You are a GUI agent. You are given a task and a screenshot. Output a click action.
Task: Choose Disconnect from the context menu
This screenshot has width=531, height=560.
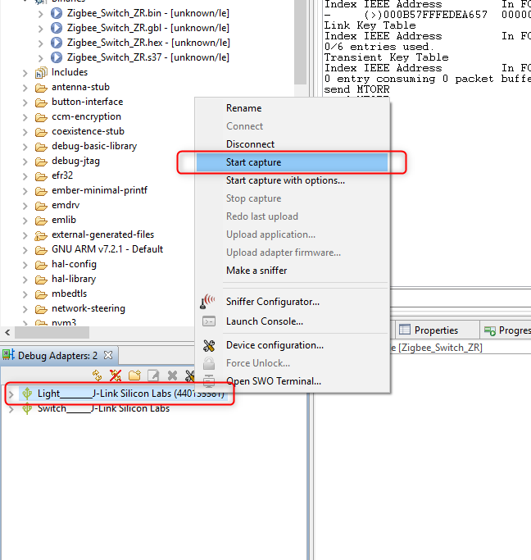(x=292, y=144)
